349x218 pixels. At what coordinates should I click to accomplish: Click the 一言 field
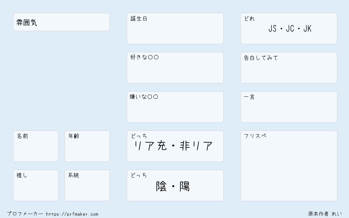[x=289, y=107]
